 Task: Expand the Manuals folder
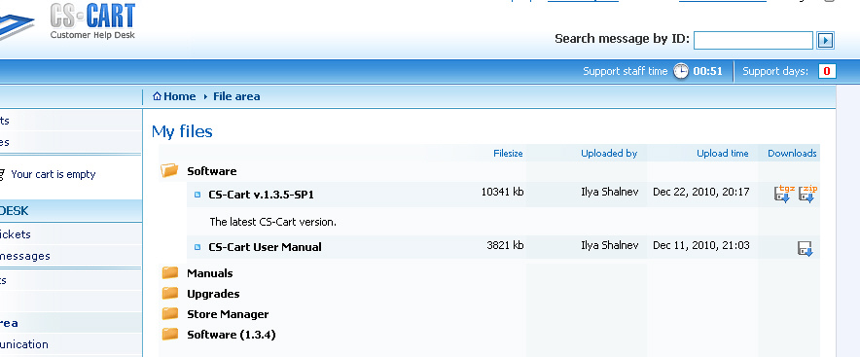tap(209, 273)
